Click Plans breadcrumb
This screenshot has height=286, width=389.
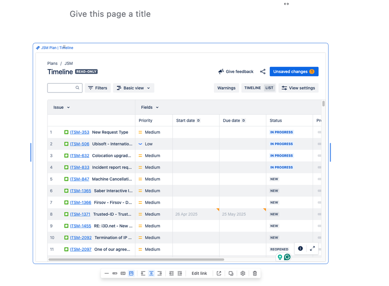(52, 64)
